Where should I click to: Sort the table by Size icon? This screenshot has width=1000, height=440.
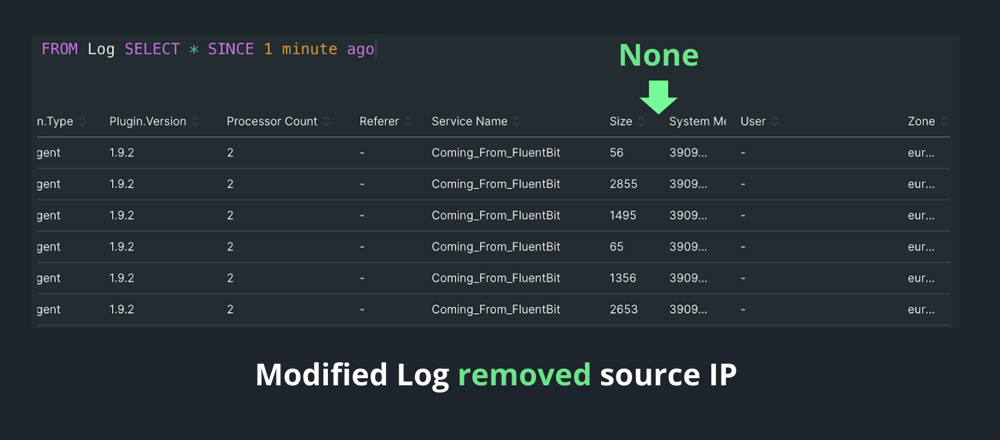(x=641, y=122)
